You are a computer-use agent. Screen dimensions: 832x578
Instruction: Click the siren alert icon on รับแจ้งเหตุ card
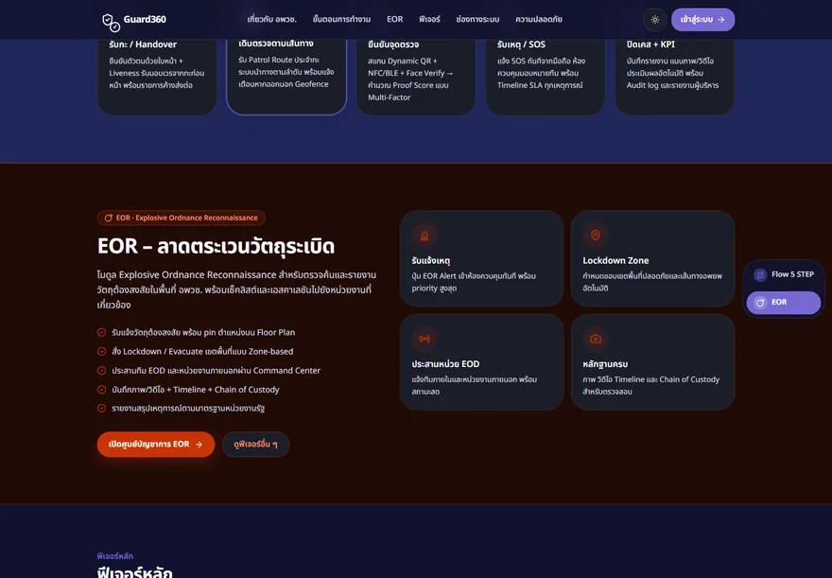pos(425,236)
